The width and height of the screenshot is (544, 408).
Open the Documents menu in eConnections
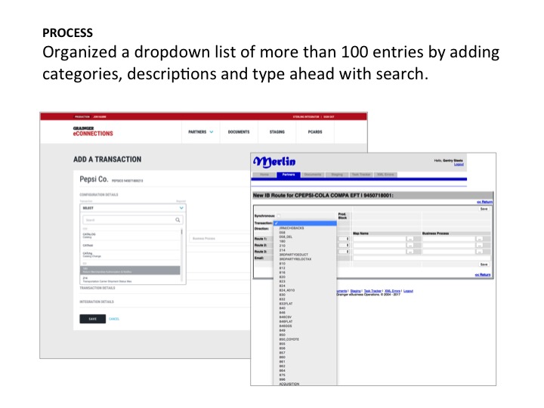pyautogui.click(x=239, y=131)
